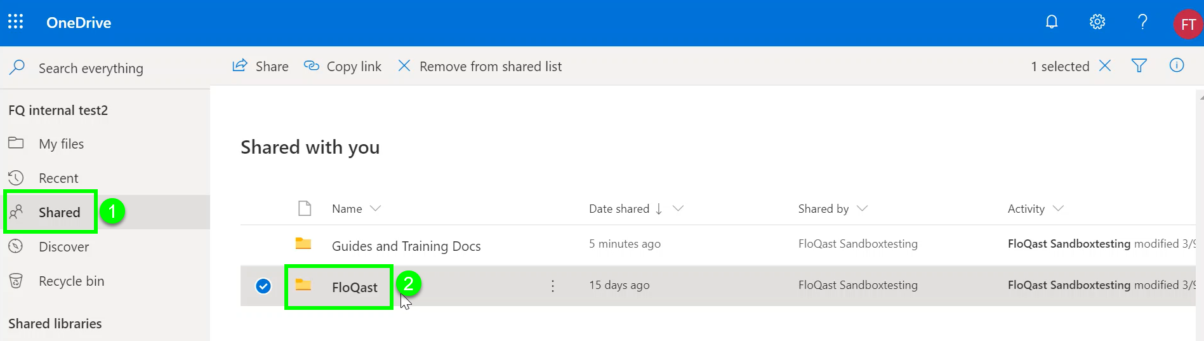Click the 1 selected label
The height and width of the screenshot is (341, 1204).
coord(1060,66)
